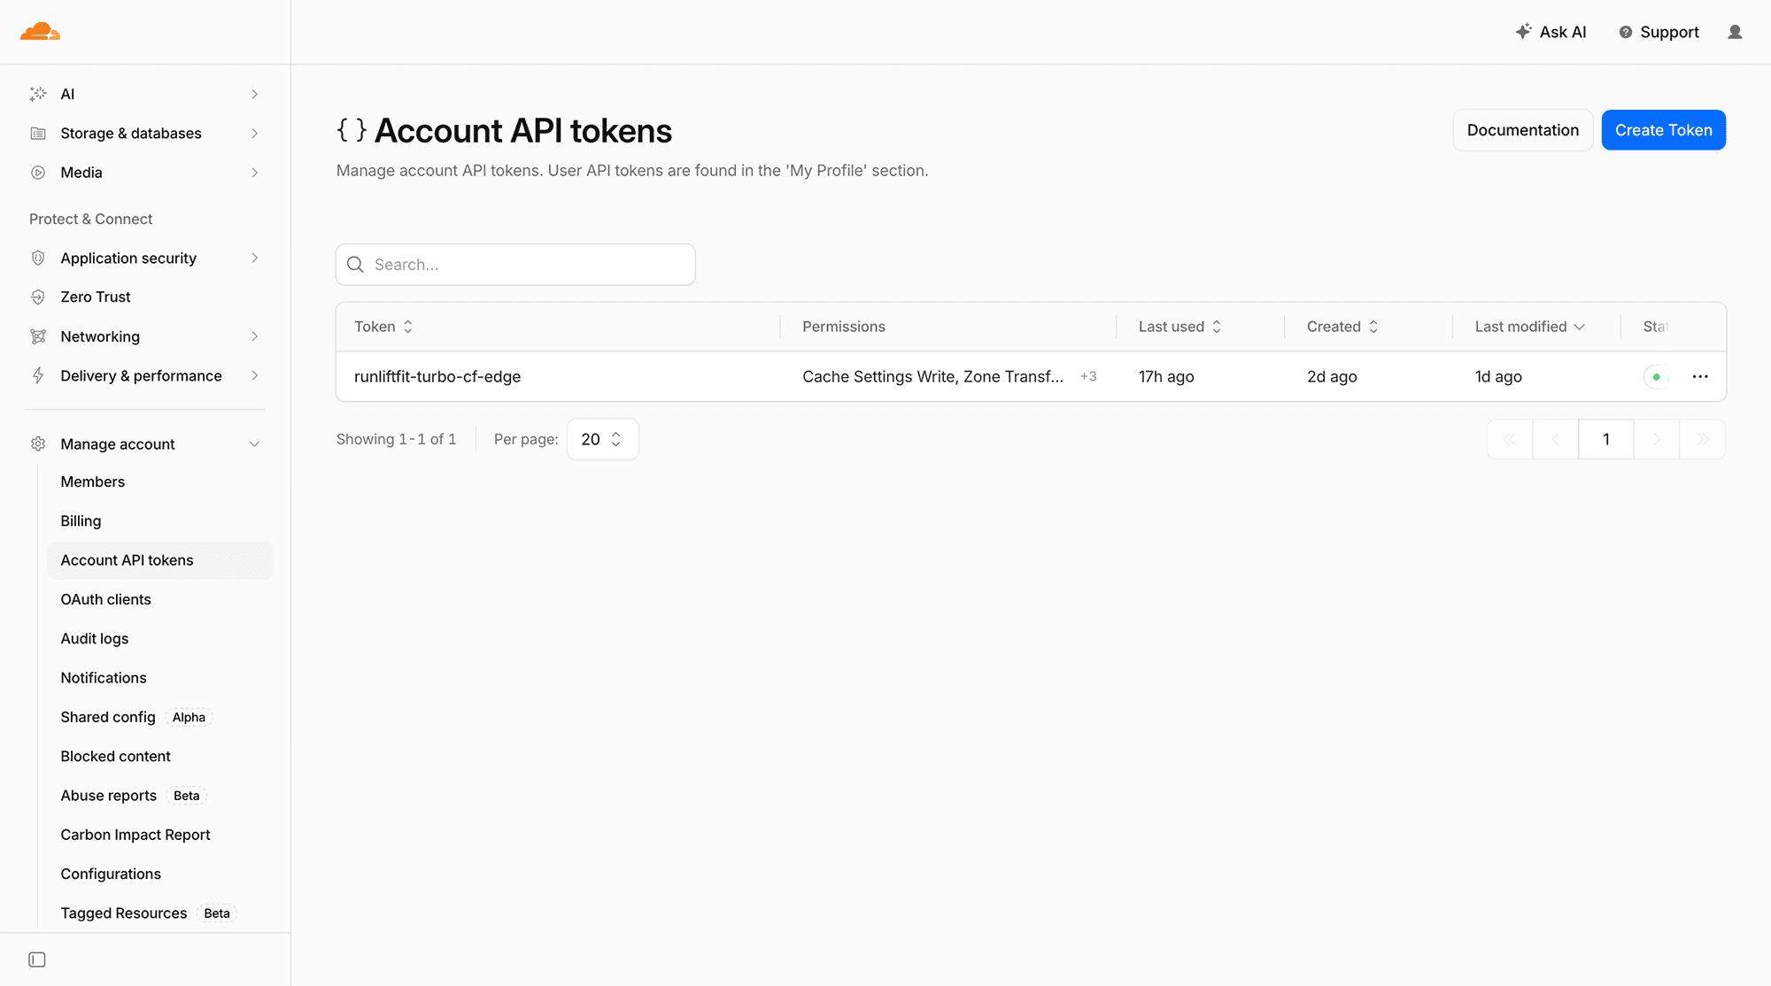The image size is (1771, 986).
Task: Click the search magnifier icon
Action: click(x=355, y=265)
